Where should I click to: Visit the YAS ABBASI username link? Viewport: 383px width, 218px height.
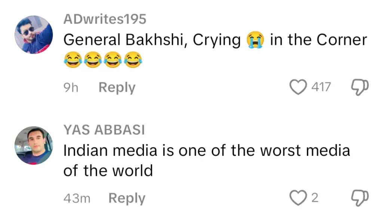tap(104, 130)
